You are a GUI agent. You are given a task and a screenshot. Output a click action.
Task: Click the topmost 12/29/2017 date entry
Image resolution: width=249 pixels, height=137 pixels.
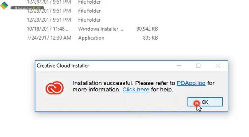pyautogui.click(x=49, y=2)
